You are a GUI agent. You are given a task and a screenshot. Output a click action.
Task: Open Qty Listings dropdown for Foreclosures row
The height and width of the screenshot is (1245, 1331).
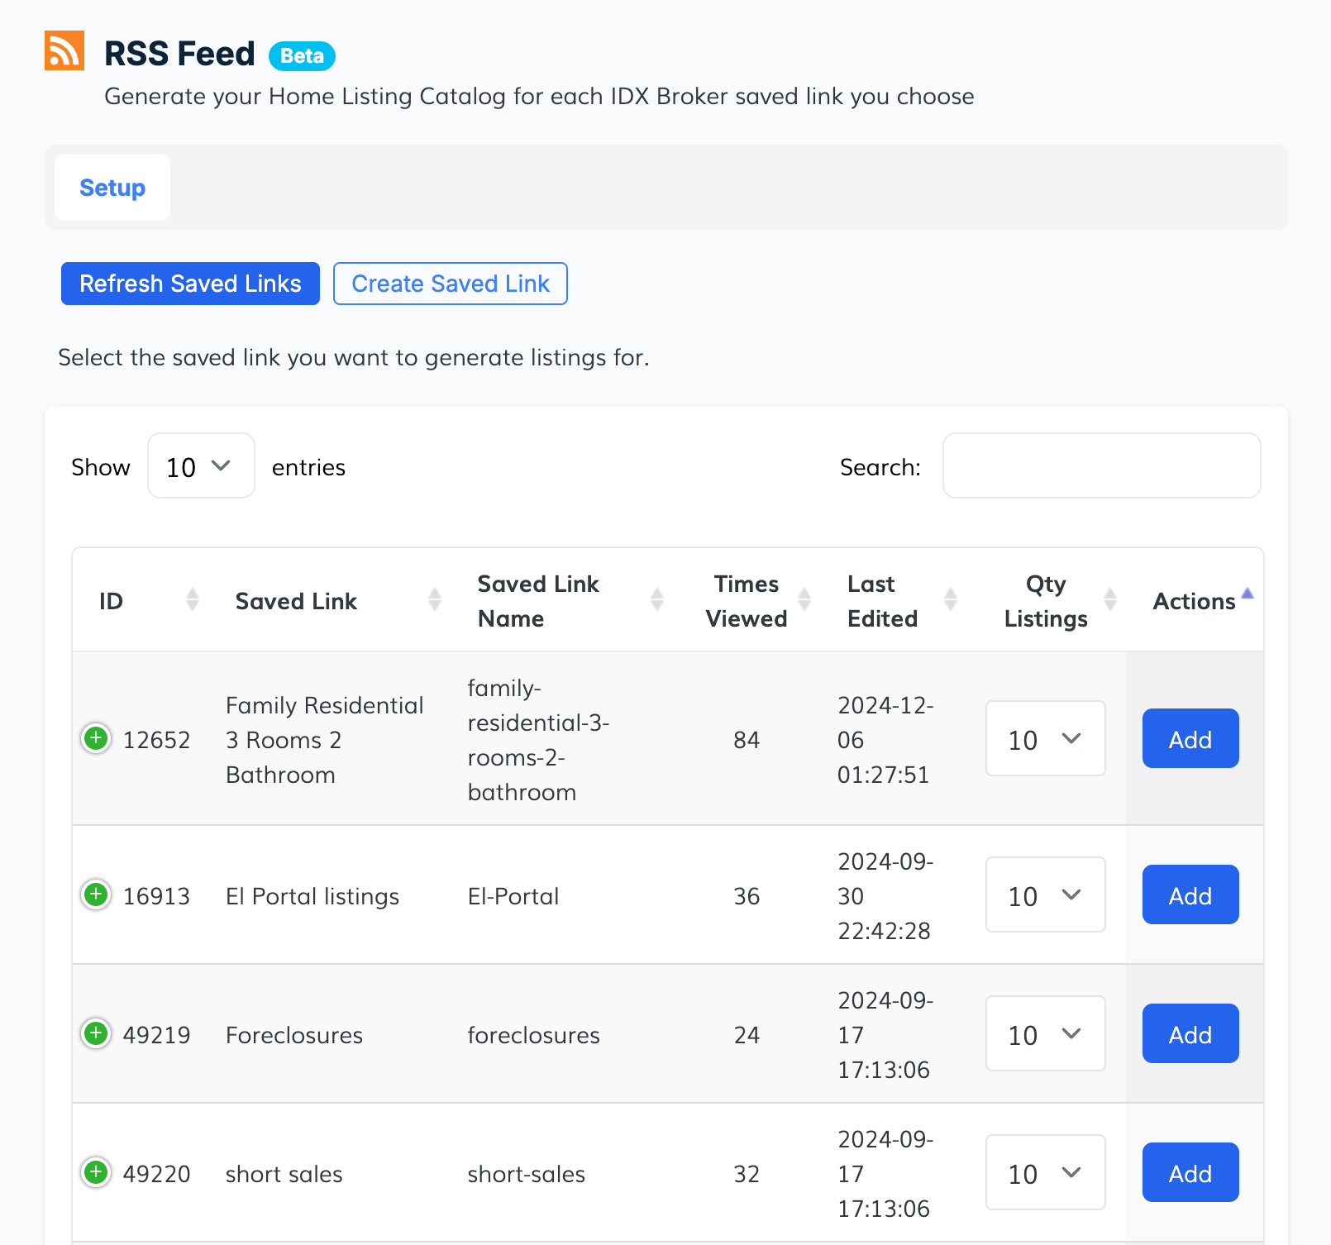(1045, 1034)
